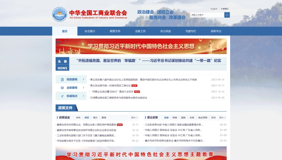The height and width of the screenshot is (160, 282).
Task: Switch to English language link
Action: point(214,9)
